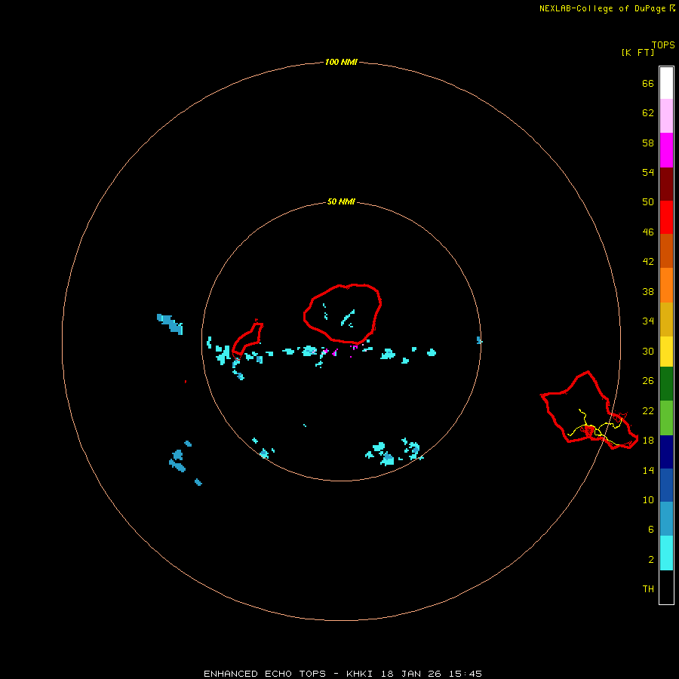Click the yellow 30 kft legend swatch
The width and height of the screenshot is (679, 679).
[x=666, y=352]
